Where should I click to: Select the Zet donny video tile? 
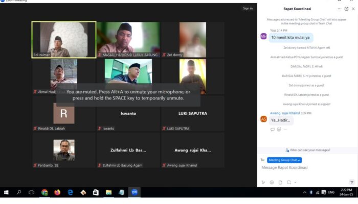click(x=193, y=40)
